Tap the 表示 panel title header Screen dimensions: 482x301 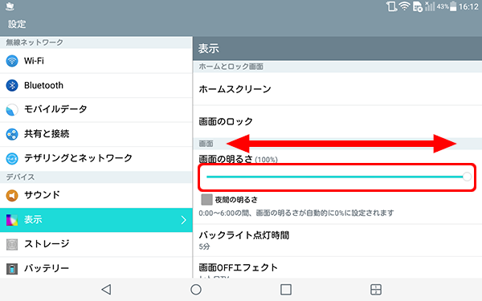coord(209,48)
